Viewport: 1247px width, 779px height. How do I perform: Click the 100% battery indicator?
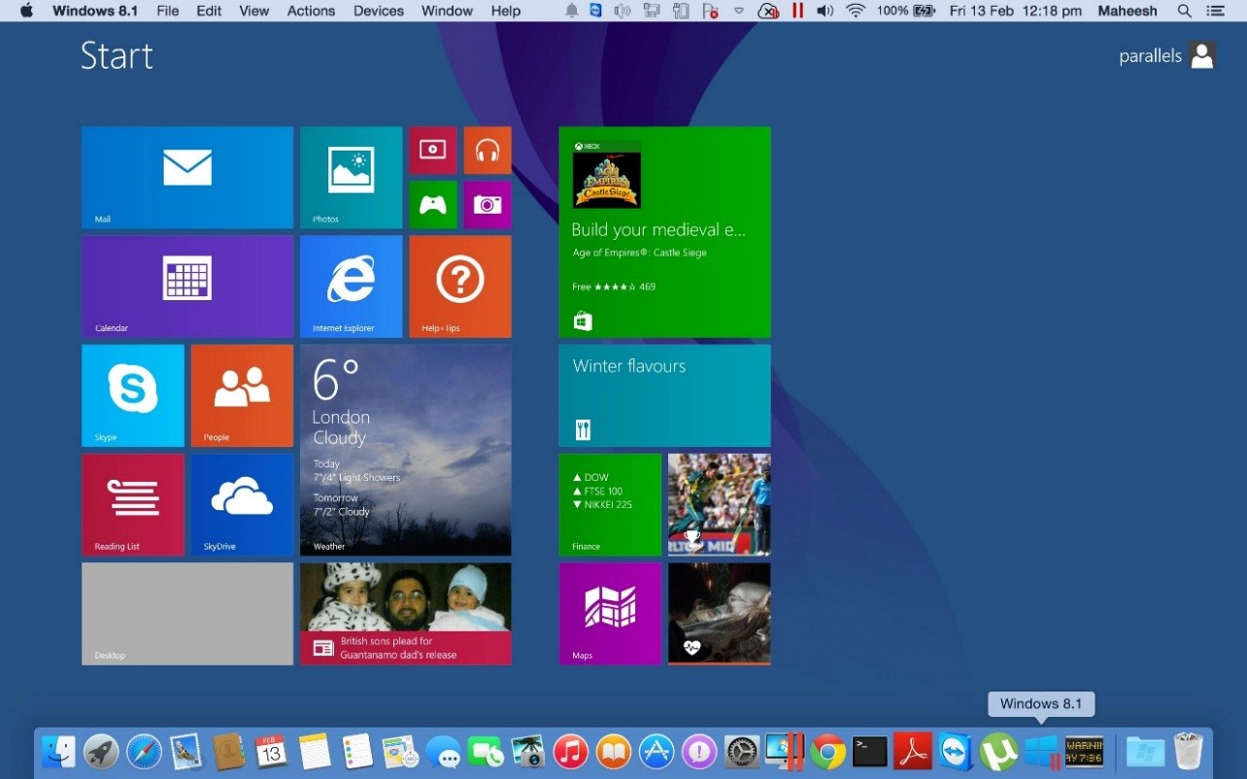click(905, 11)
